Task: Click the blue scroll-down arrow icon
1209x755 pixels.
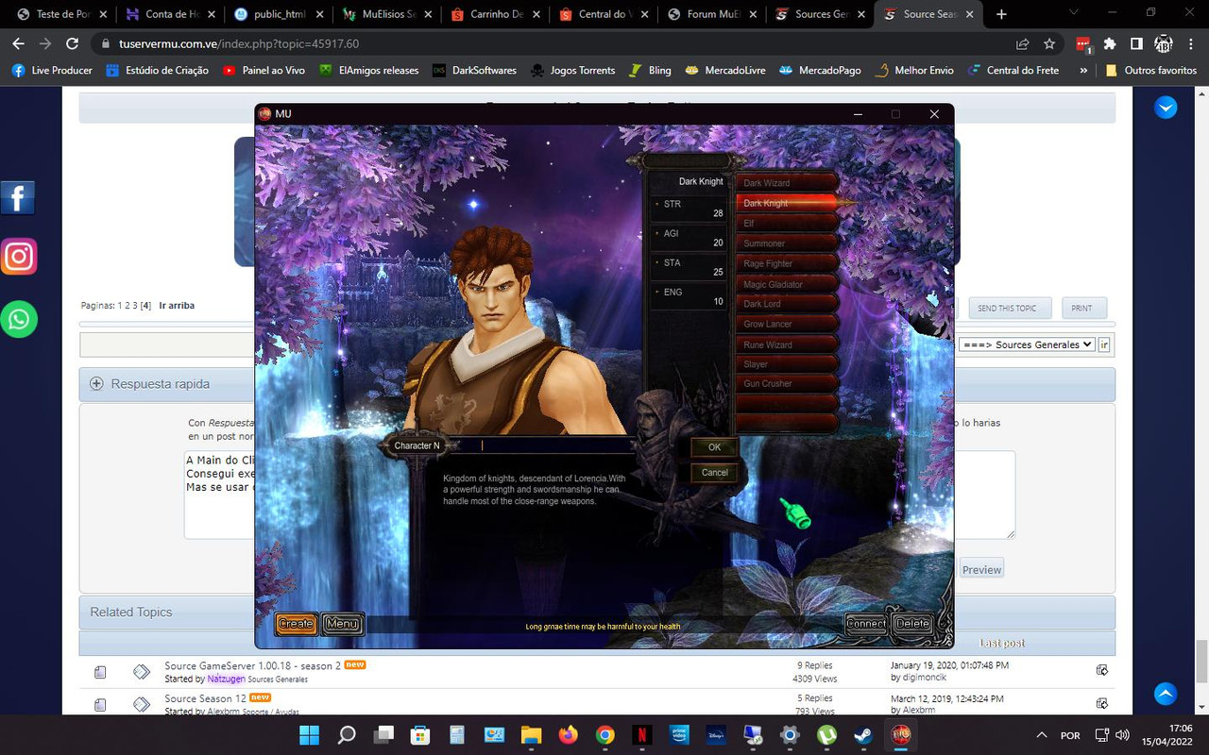Action: pyautogui.click(x=1166, y=108)
